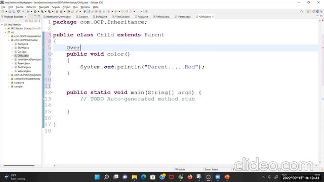Click the Open Type icon
The image size is (324, 182).
click(x=69, y=12)
